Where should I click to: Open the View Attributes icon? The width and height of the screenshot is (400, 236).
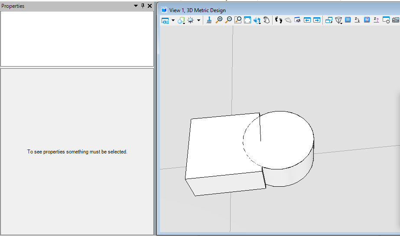click(165, 20)
